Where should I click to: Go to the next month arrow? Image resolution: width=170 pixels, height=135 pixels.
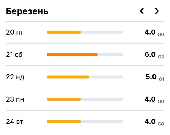tap(157, 11)
